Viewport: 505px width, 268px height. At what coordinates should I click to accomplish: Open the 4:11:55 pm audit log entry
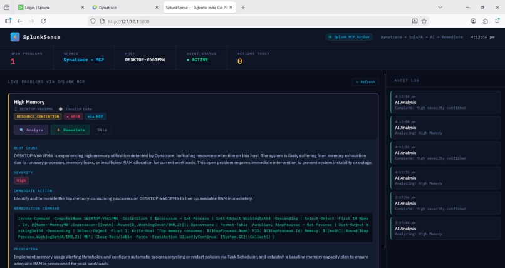445,153
